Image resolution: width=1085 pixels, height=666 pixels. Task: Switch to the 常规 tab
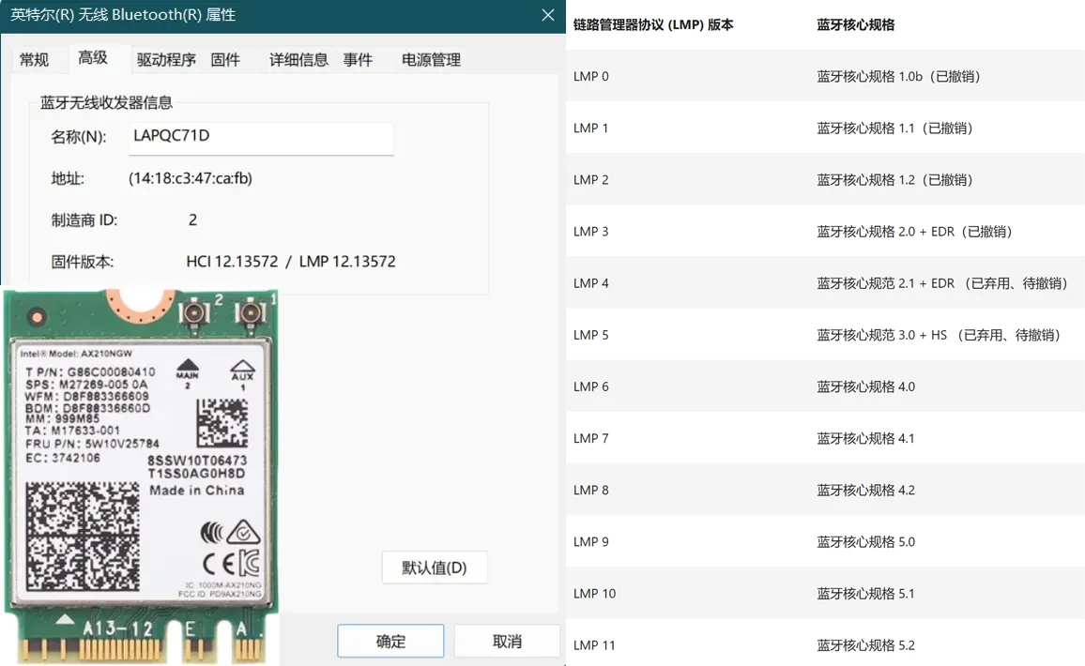pyautogui.click(x=34, y=59)
